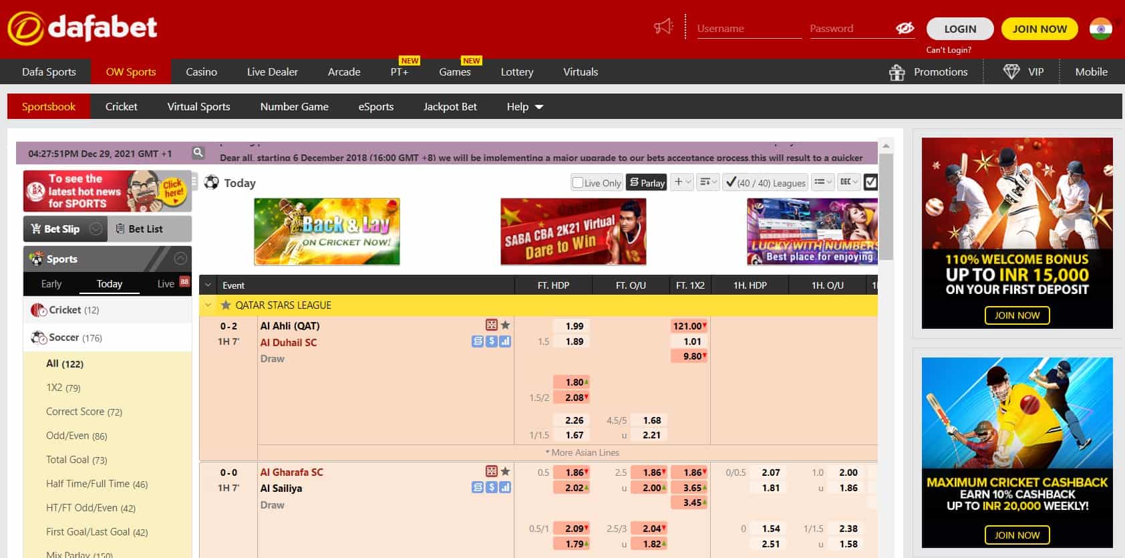Click JOIN NOW on welcome bonus banner
This screenshot has height=558, width=1125.
pyautogui.click(x=1017, y=315)
